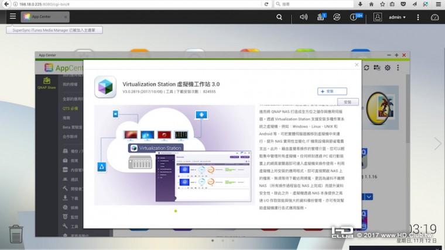Open Firefox downloads arrow

coord(360,4)
